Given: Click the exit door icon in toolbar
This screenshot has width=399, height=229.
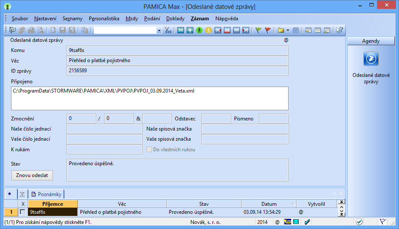Looking at the screenshot, I should point(12,30).
